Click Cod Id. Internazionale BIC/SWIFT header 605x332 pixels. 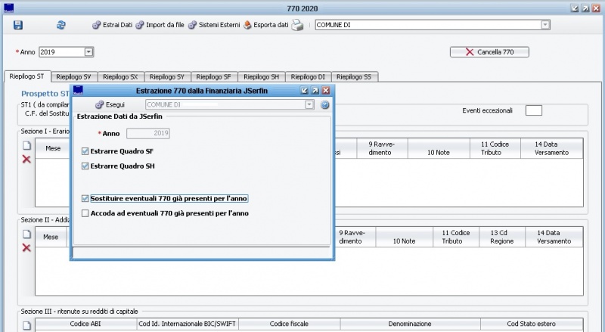pyautogui.click(x=188, y=324)
